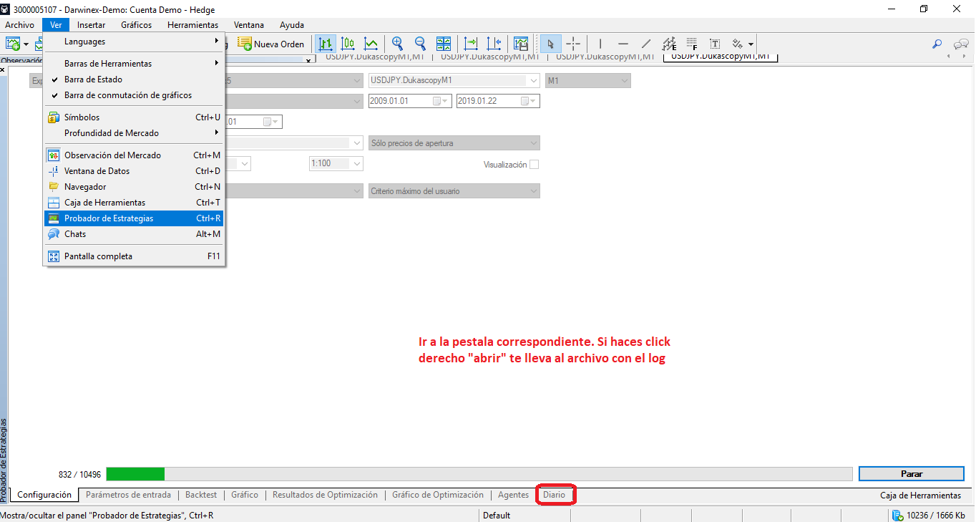Click the optimization progress bar
Screen dimensions: 976x522
pyautogui.click(x=479, y=474)
